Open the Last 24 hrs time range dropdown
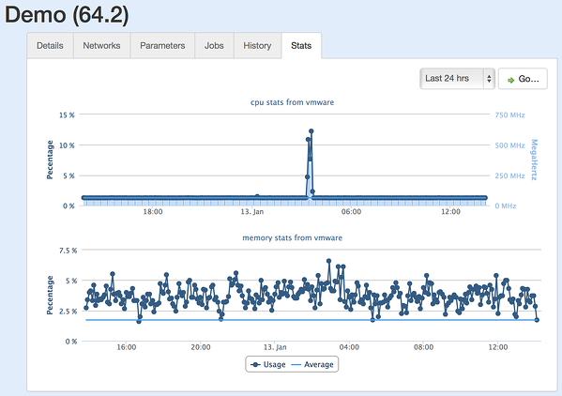 (x=457, y=79)
